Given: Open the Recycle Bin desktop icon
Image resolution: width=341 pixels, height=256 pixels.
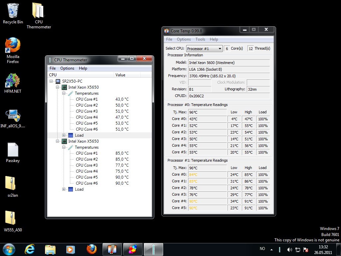Looking at the screenshot, I should (13, 13).
